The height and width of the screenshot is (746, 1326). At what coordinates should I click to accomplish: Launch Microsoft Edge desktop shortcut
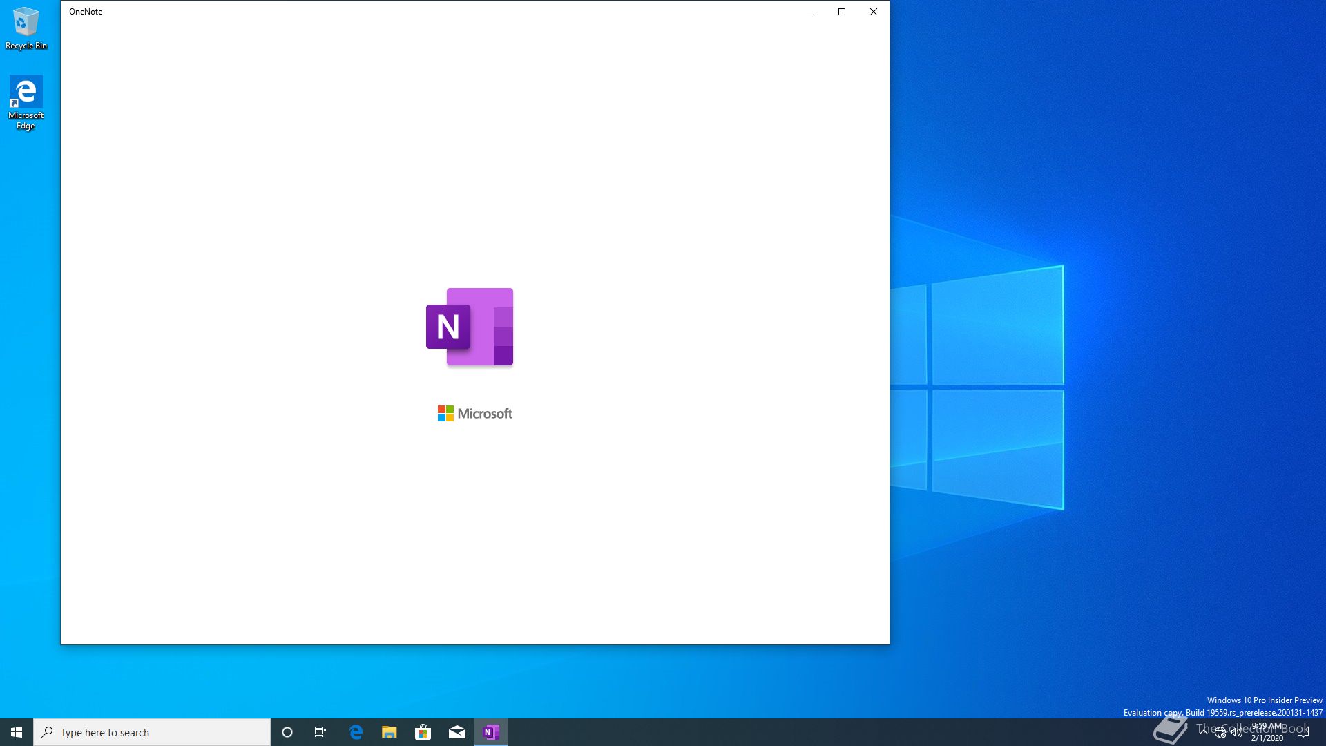click(x=26, y=102)
